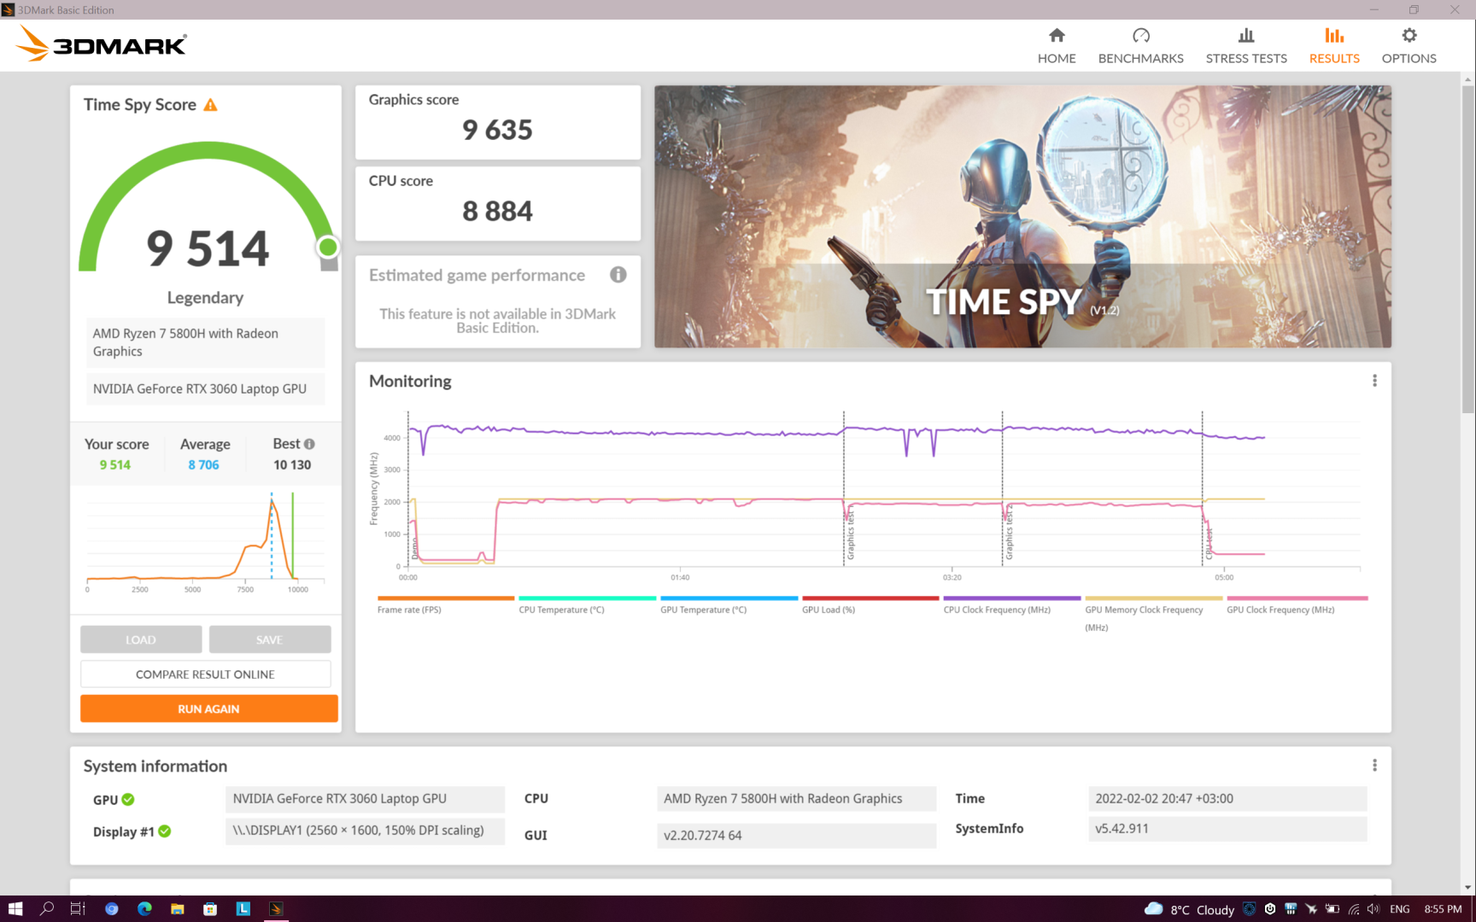Toggle the GPU Temperature (°C) chart legend
1476x922 pixels.
729,604
